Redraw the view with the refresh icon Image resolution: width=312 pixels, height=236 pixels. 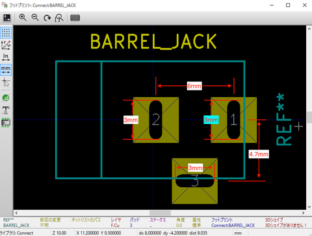[47, 18]
